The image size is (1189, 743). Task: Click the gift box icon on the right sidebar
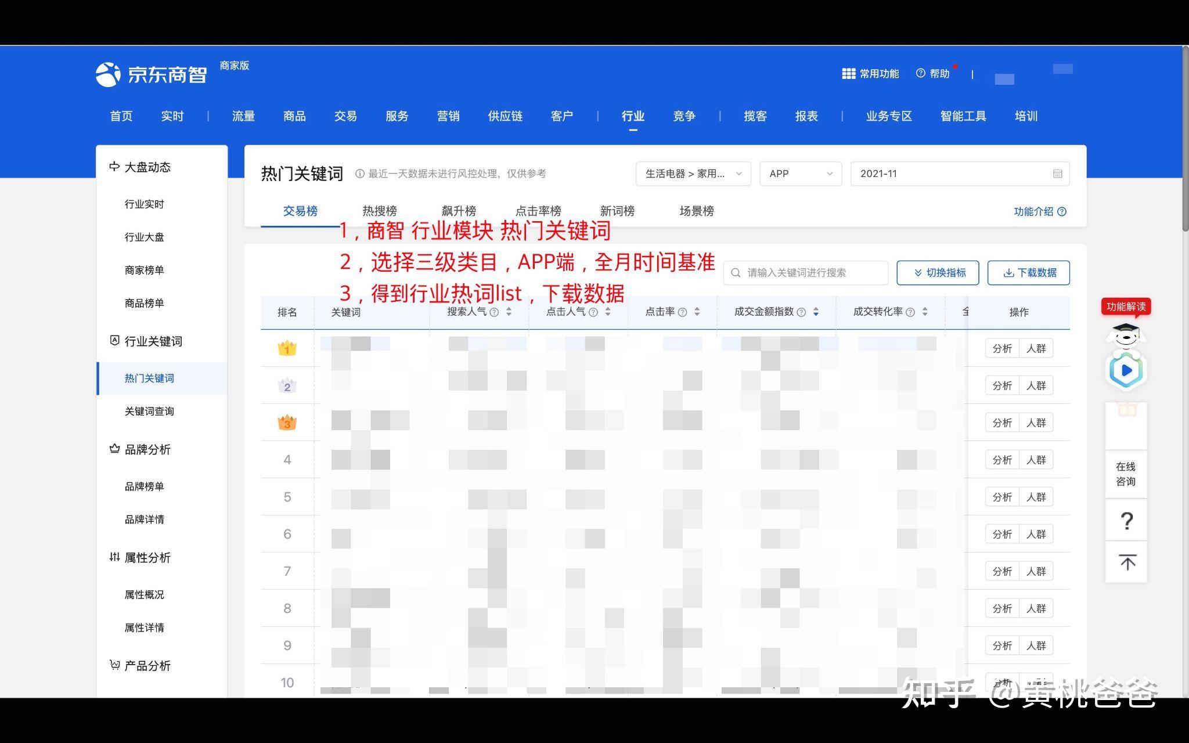click(1126, 409)
